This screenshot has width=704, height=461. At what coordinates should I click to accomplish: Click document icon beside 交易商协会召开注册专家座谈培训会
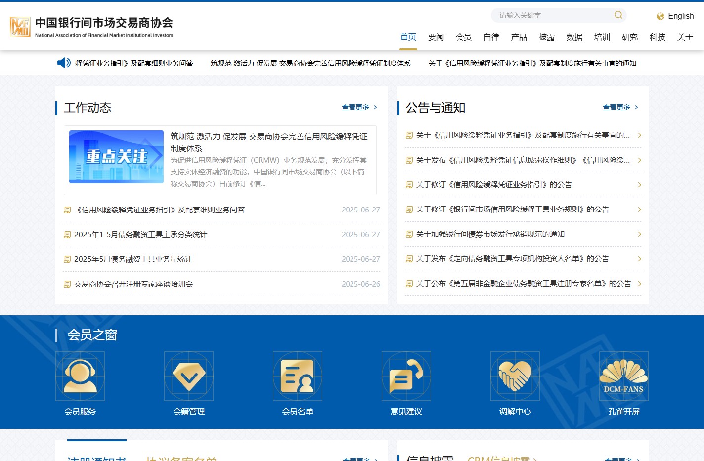click(67, 284)
